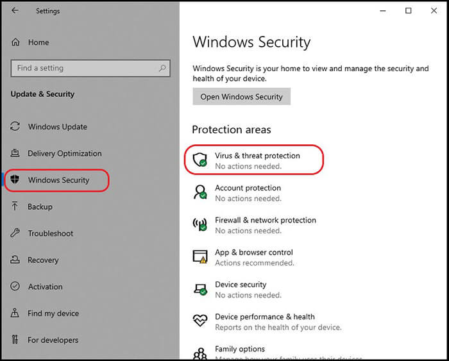Click the Windows Update sync icon
The height and width of the screenshot is (361, 449).
(x=15, y=127)
